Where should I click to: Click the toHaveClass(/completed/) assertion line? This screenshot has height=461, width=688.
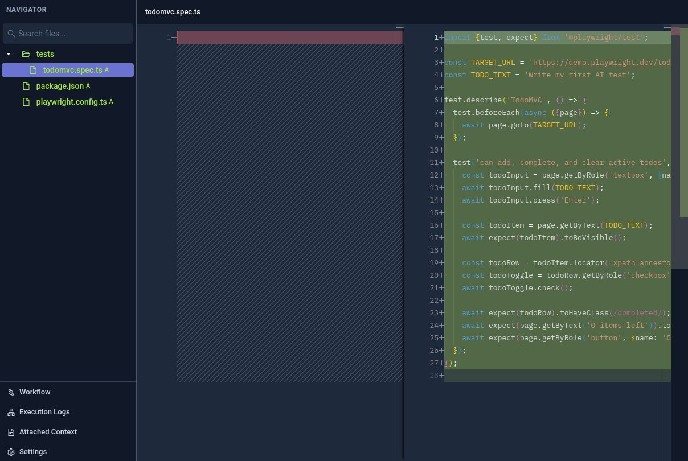pyautogui.click(x=566, y=313)
